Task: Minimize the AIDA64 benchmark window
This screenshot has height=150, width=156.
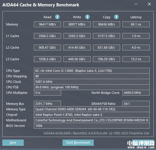Action: pyautogui.click(x=136, y=4)
